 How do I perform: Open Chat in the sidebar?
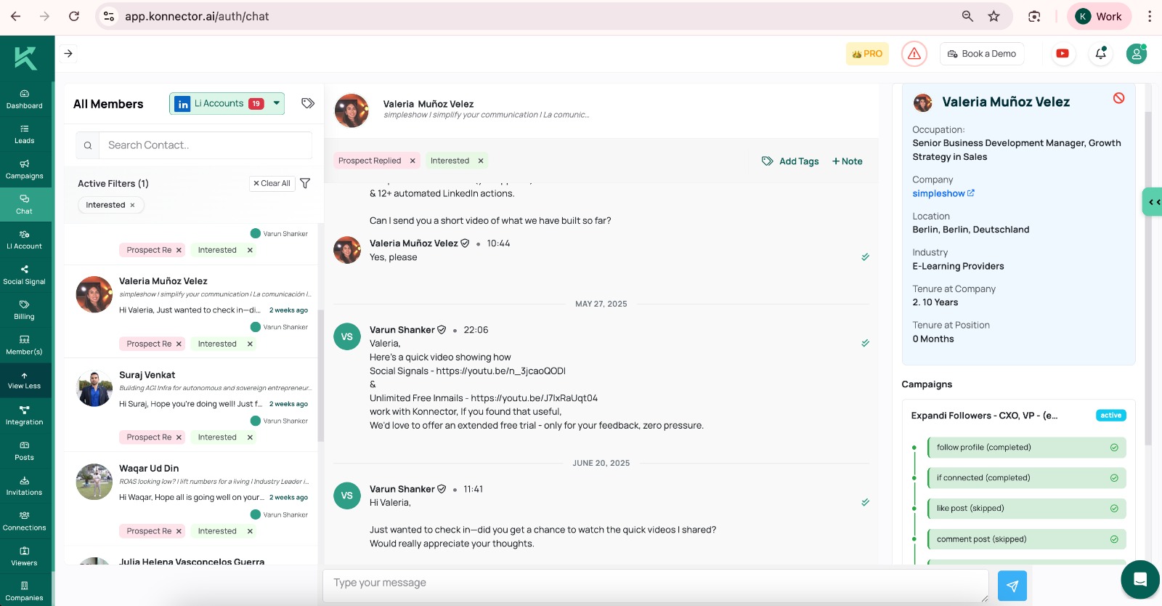[25, 204]
